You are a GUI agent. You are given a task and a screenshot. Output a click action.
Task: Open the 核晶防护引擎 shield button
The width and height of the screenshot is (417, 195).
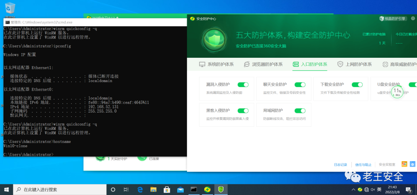coord(393,18)
